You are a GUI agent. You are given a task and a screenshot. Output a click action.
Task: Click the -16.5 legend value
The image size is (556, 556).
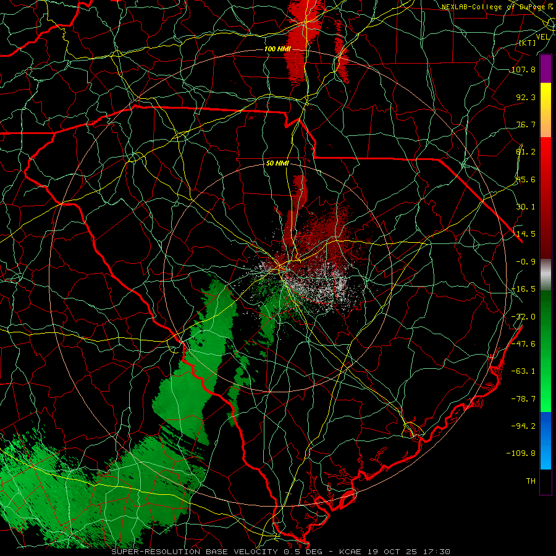pos(524,289)
